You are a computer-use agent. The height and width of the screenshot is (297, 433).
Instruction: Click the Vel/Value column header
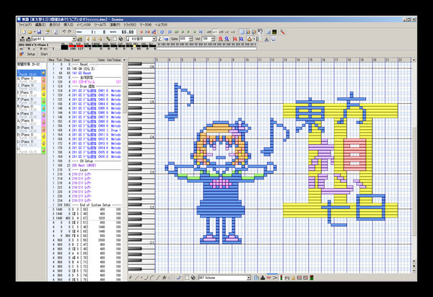pos(113,60)
